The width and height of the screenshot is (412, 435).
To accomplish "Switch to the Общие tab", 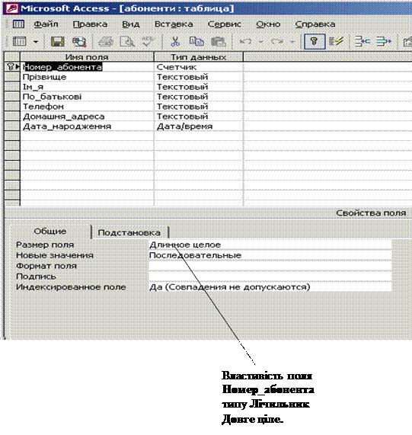I will pos(50,232).
